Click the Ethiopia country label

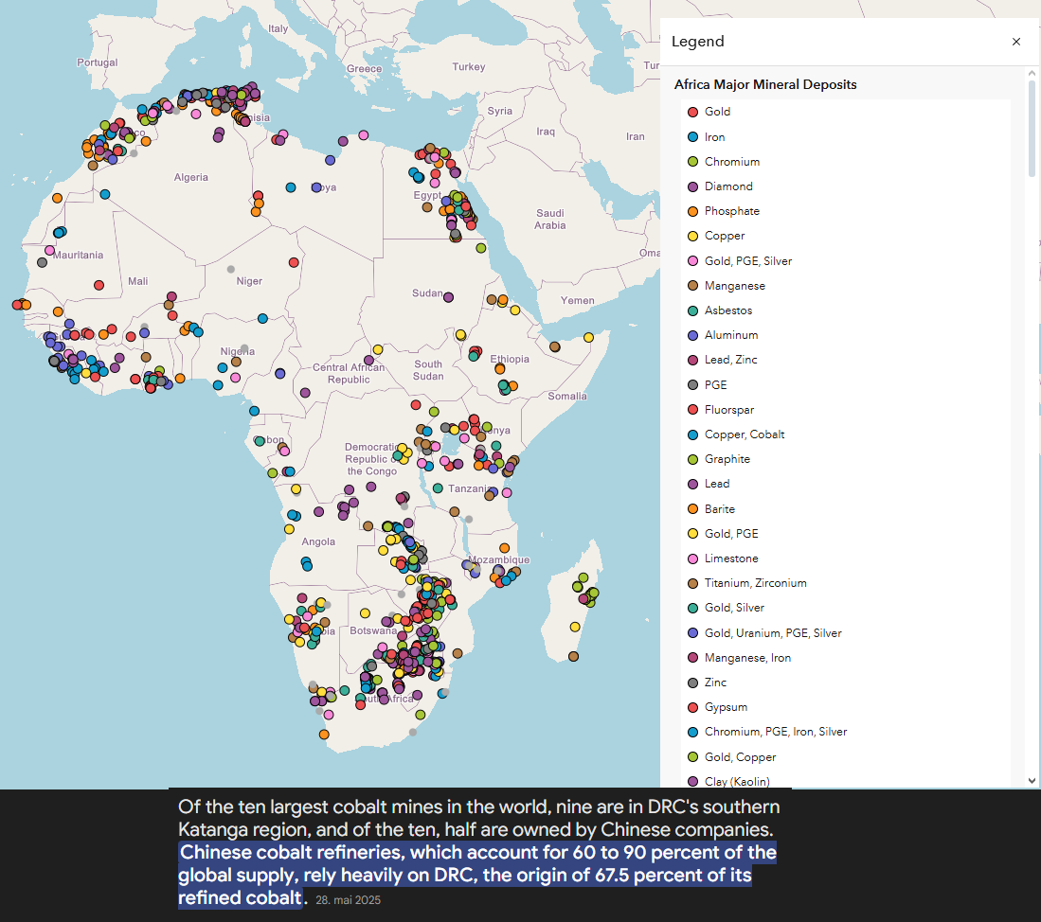510,359
